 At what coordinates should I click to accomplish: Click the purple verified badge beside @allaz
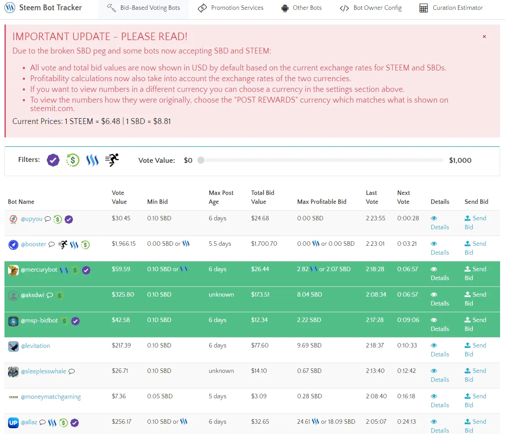pyautogui.click(x=75, y=423)
